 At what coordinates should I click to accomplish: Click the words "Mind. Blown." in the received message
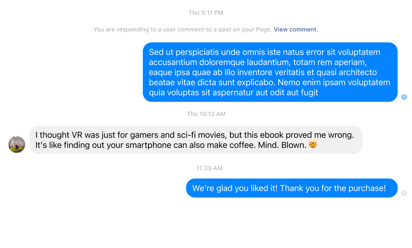(x=282, y=145)
